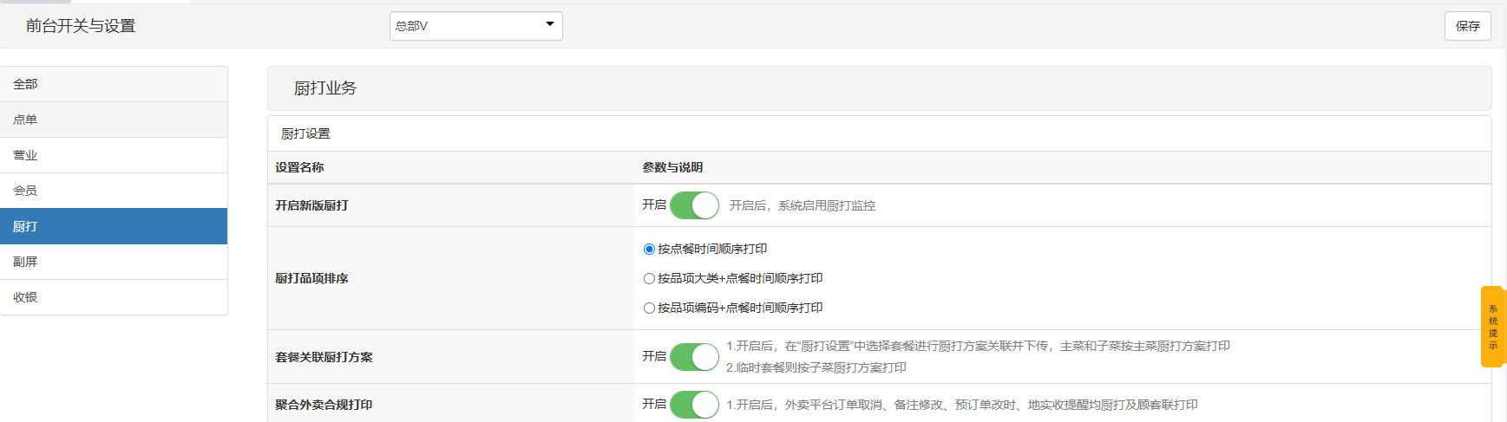Click the 厨打设置 panel title
This screenshot has height=422, width=1507.
[x=305, y=133]
